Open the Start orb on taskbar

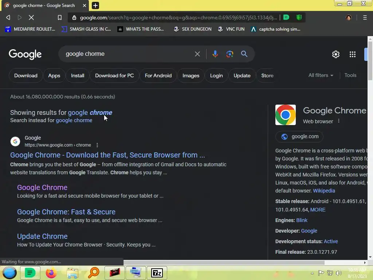click(9, 273)
